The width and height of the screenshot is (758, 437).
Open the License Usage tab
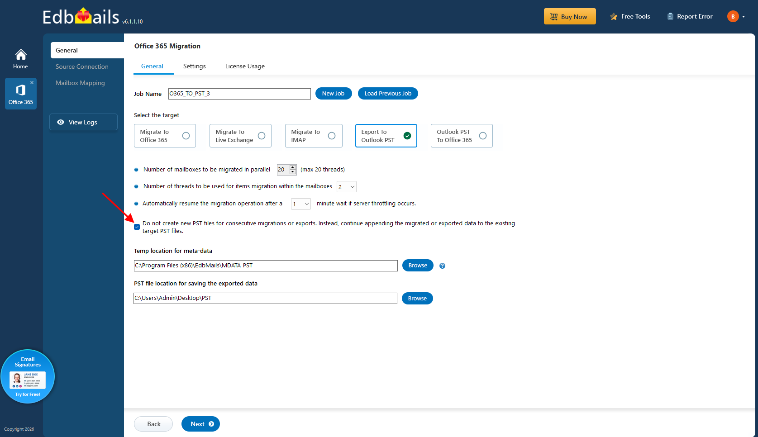pyautogui.click(x=245, y=66)
